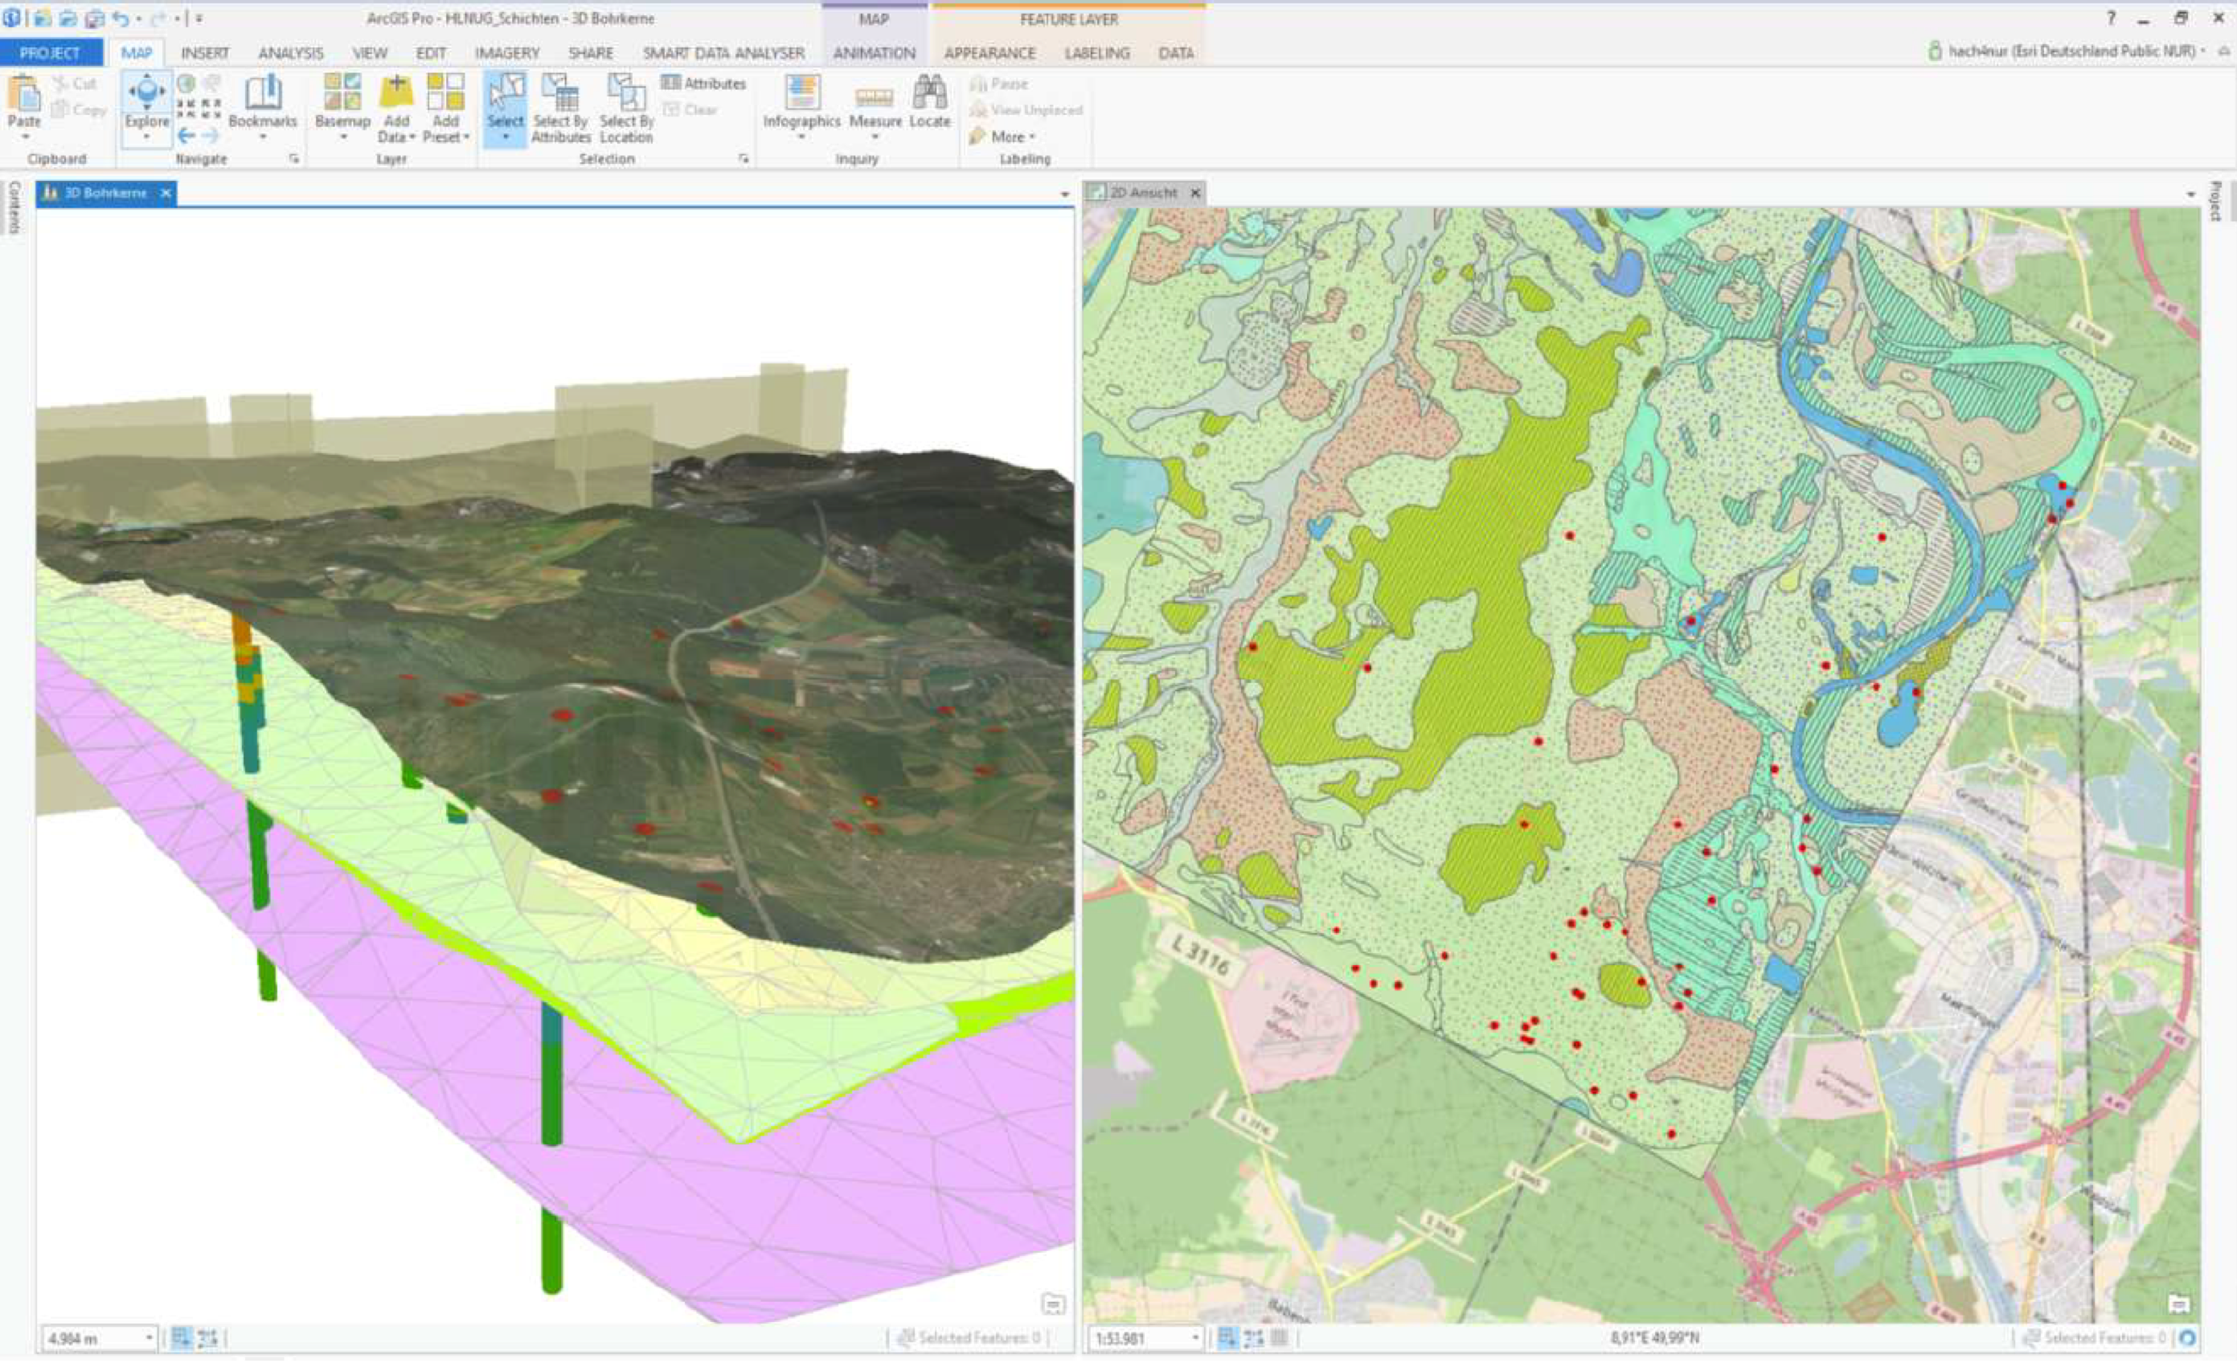This screenshot has width=2237, height=1371.
Task: Close the 2D Ansicht view tab
Action: pos(1194,193)
